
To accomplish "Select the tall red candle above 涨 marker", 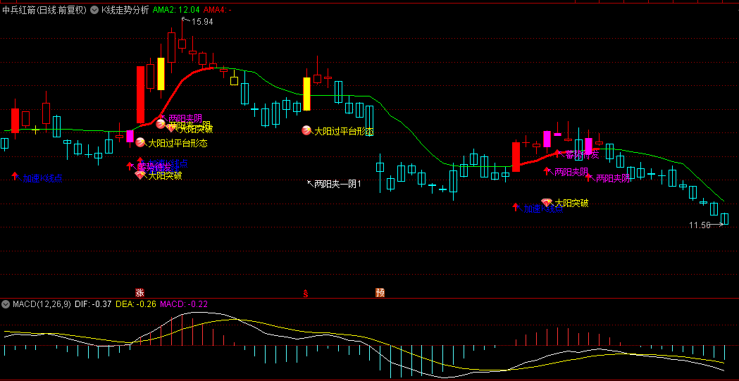I will [140, 94].
